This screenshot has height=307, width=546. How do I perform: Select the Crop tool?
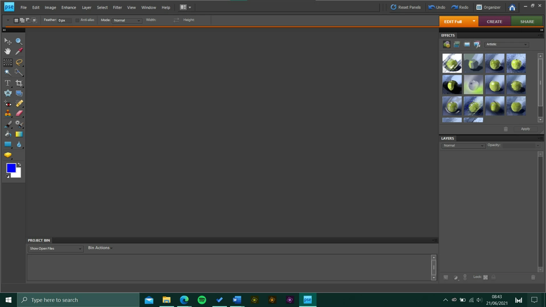[x=19, y=83]
